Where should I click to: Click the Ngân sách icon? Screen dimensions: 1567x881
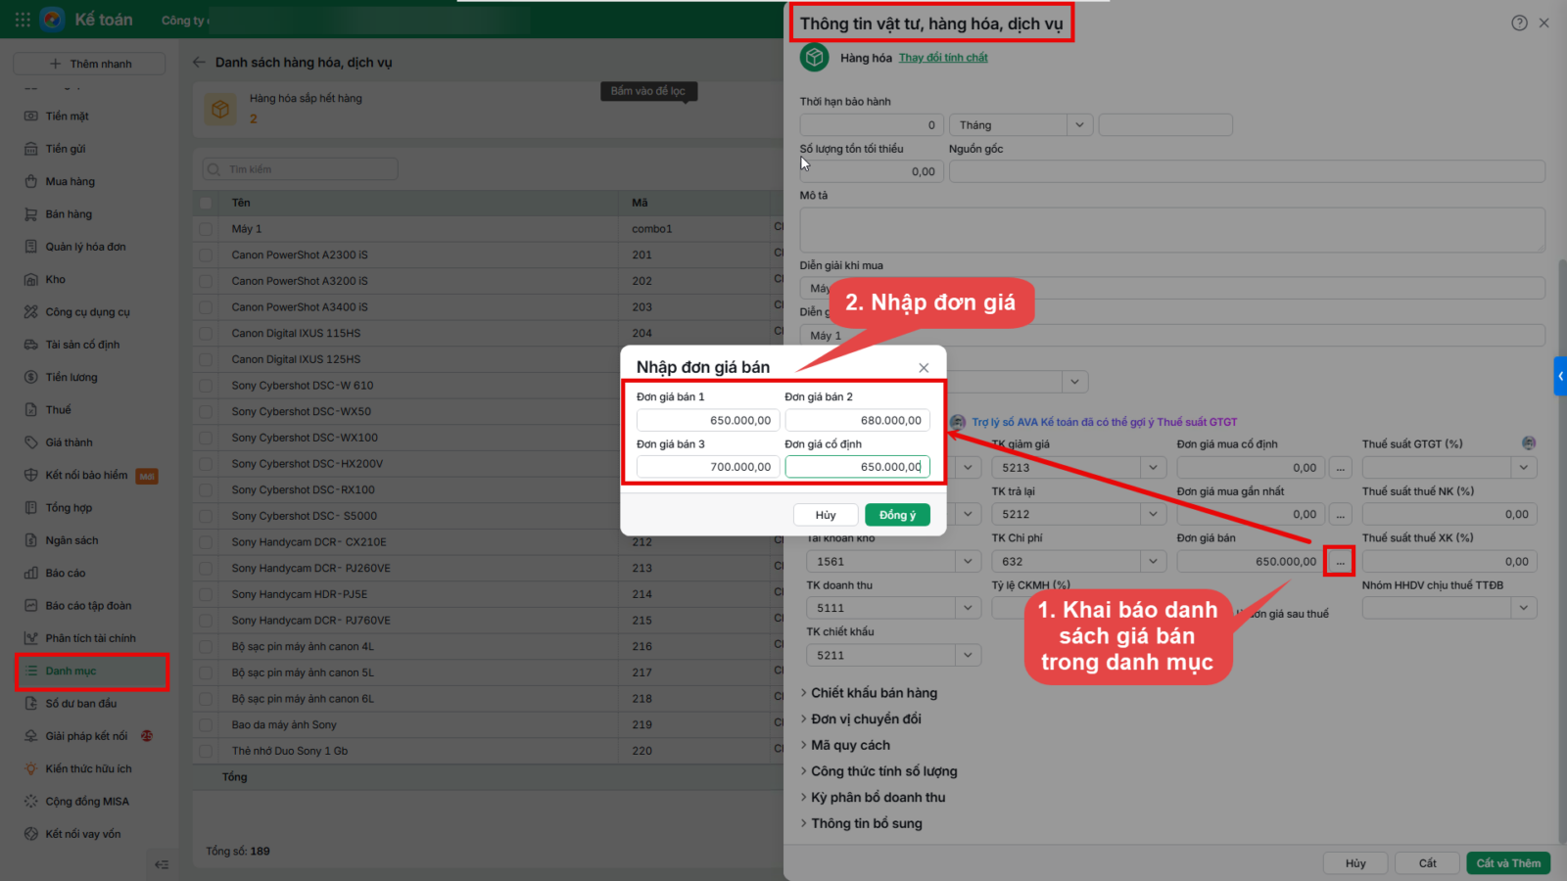(30, 540)
